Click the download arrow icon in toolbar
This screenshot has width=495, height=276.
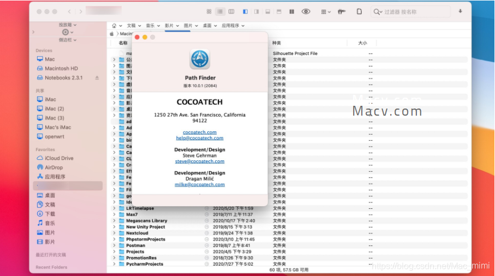click(x=460, y=11)
